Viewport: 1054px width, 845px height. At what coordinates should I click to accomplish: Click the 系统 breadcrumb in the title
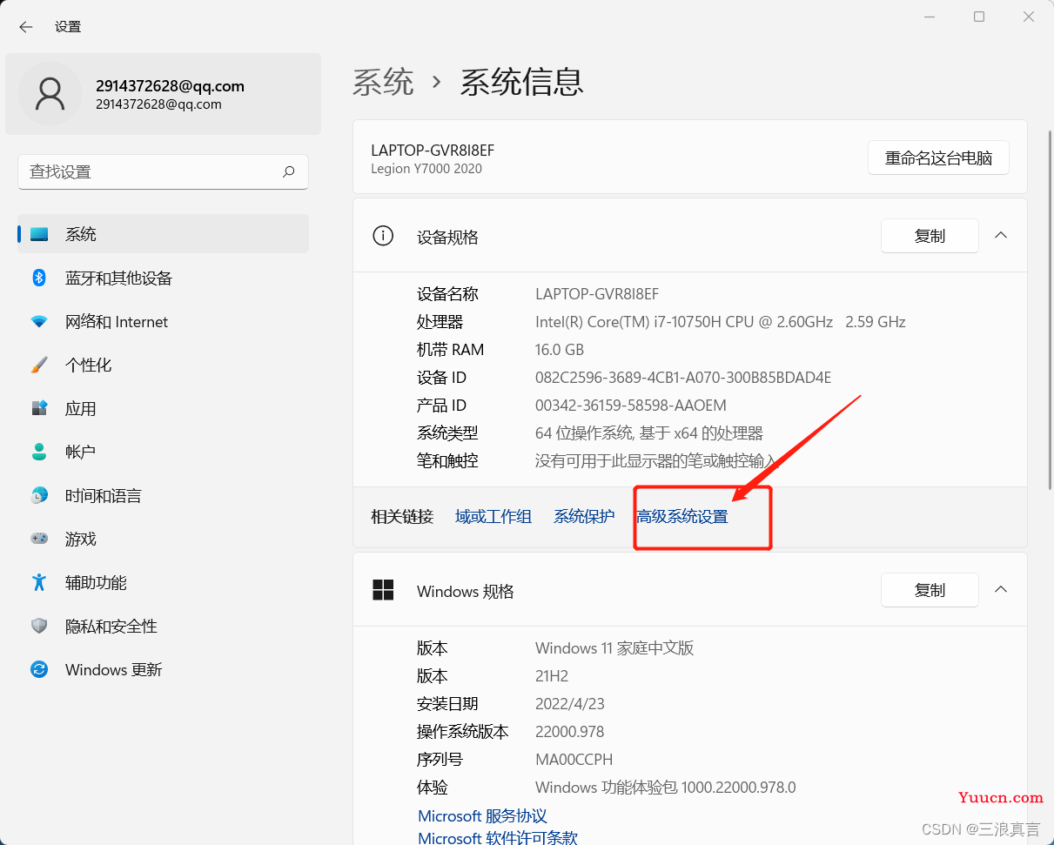pyautogui.click(x=383, y=82)
